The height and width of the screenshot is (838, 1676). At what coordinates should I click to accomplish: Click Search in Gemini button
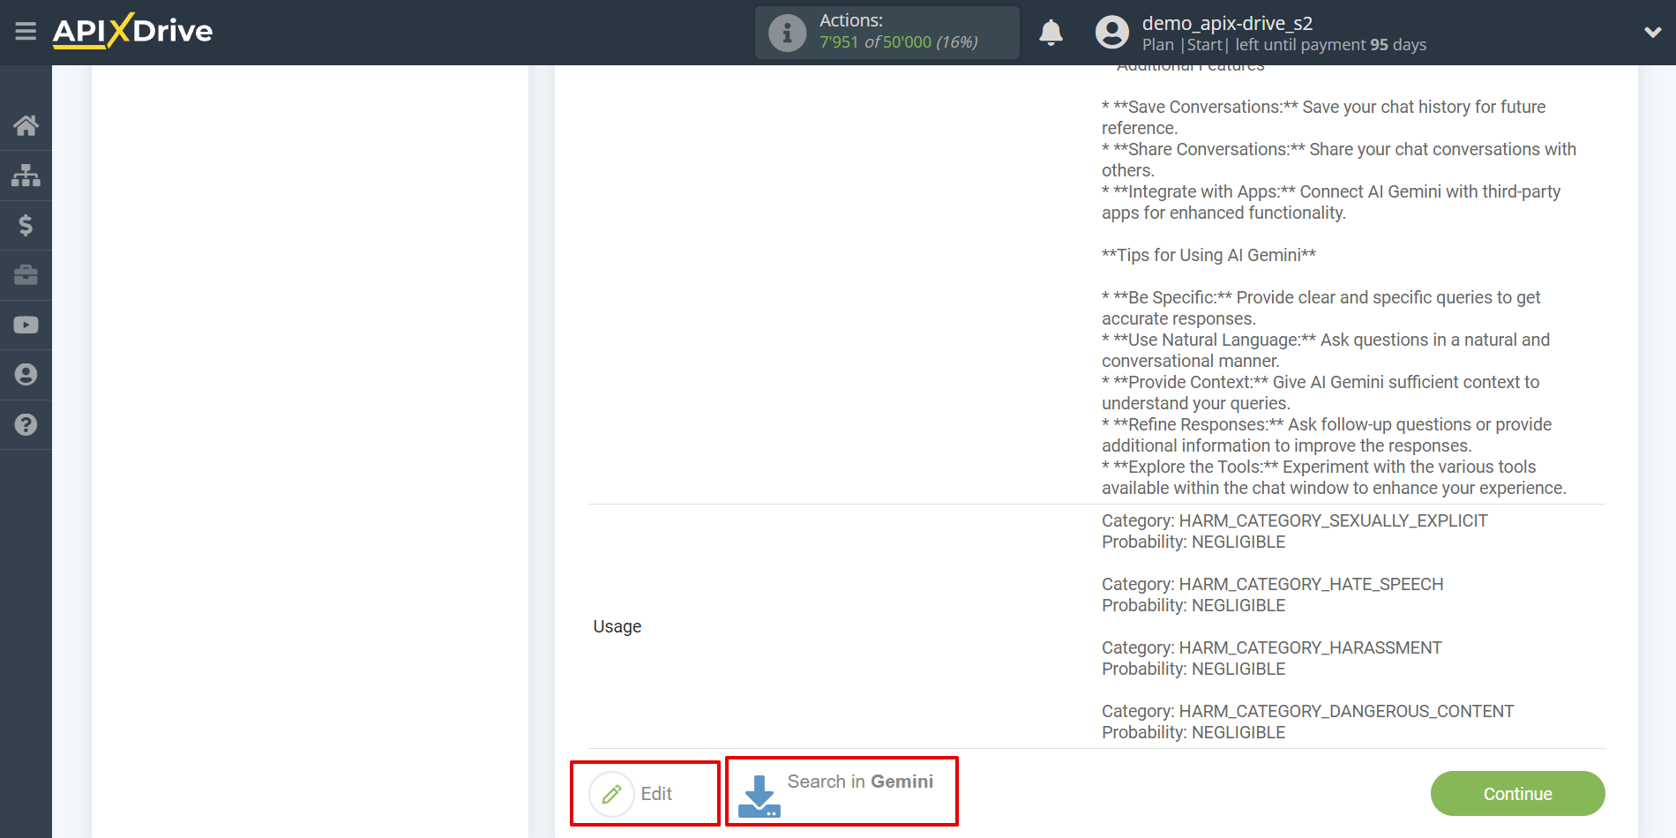pos(842,791)
